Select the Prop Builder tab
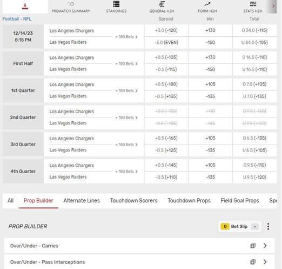 pos(38,201)
